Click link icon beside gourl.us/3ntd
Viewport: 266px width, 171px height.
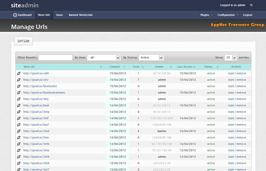pyautogui.click(x=19, y=131)
